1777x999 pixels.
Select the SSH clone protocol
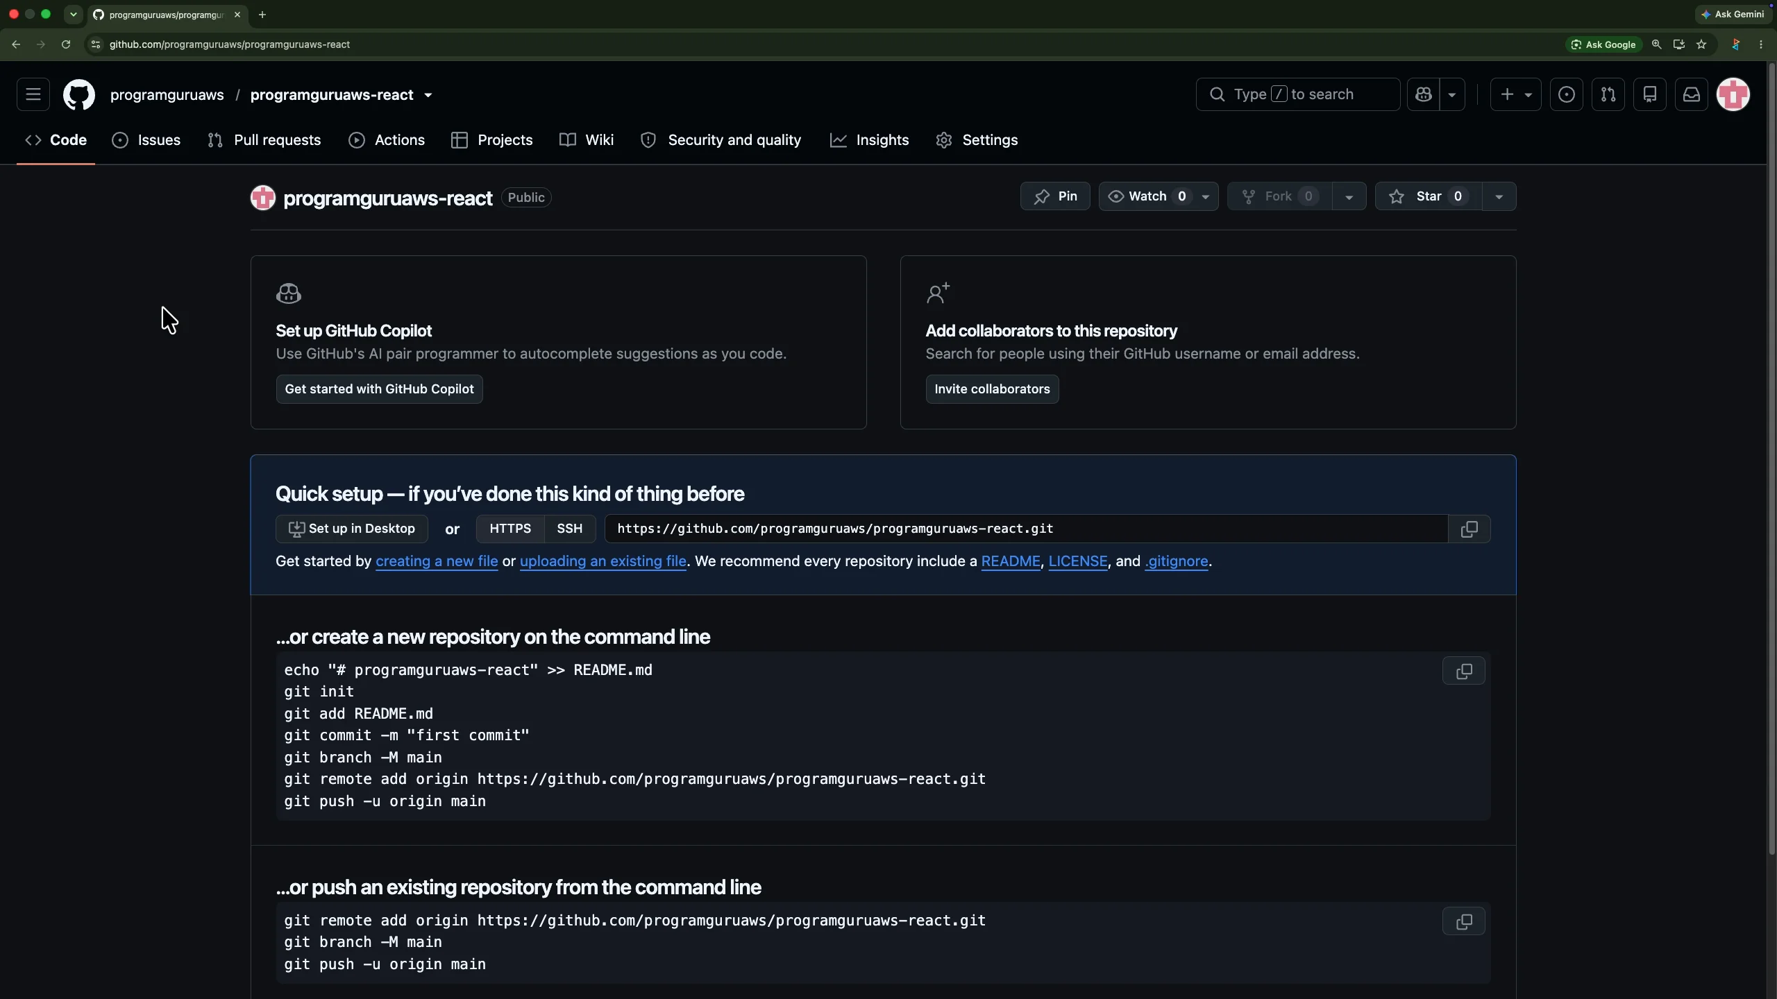[x=570, y=529]
